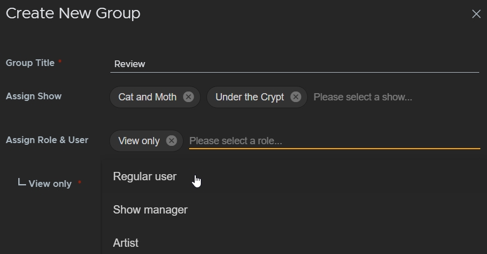Pick the Artist role option
Screen dimensions: 487x254
click(x=126, y=243)
